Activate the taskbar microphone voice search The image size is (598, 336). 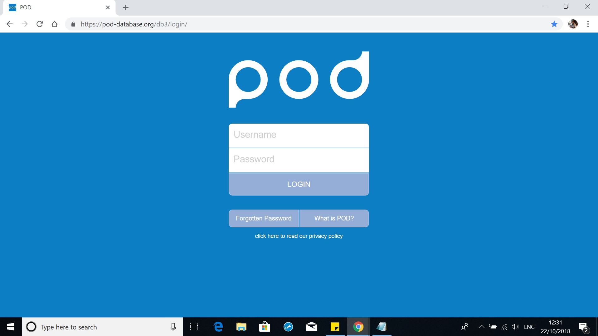(173, 327)
